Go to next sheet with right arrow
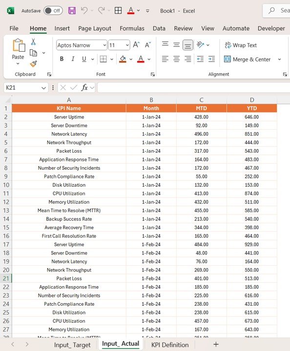This screenshot has height=351, width=290. click(27, 344)
